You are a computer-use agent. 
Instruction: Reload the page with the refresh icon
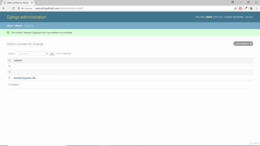click(x=13, y=8)
